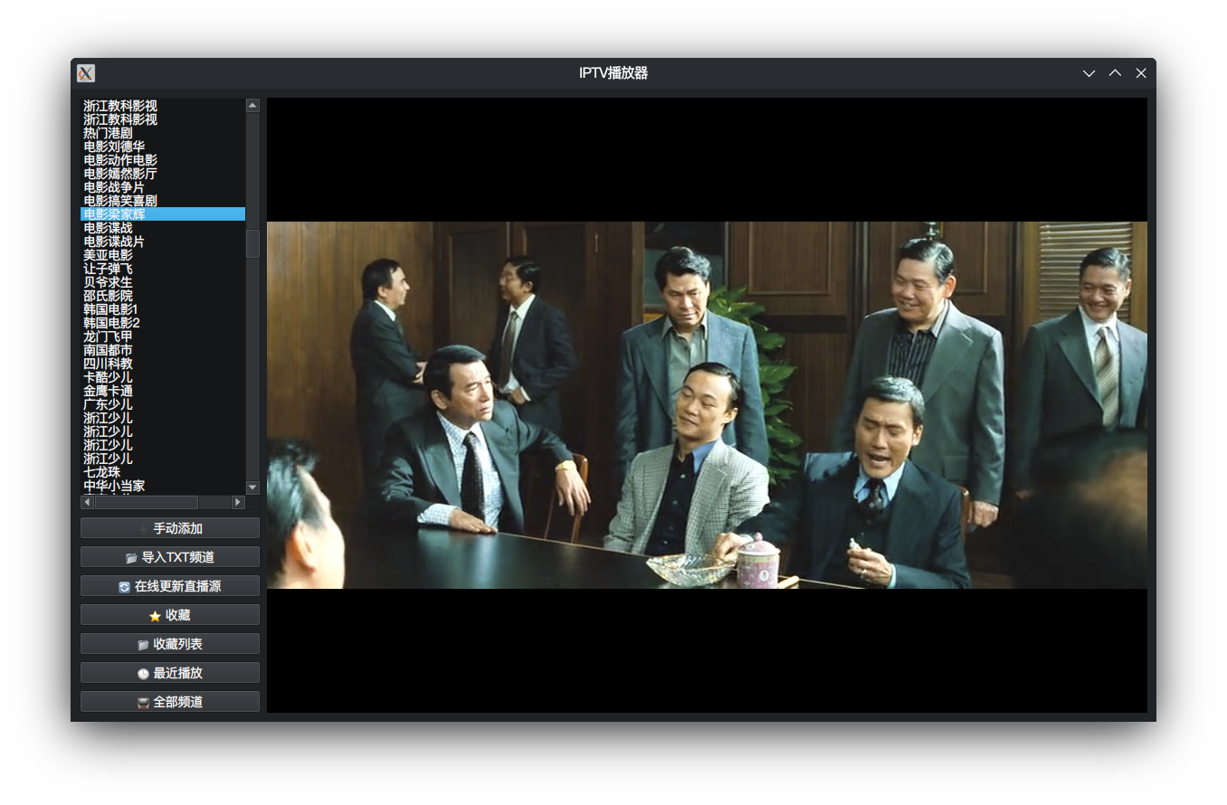Open the 收藏列表 favorites list

click(x=170, y=644)
